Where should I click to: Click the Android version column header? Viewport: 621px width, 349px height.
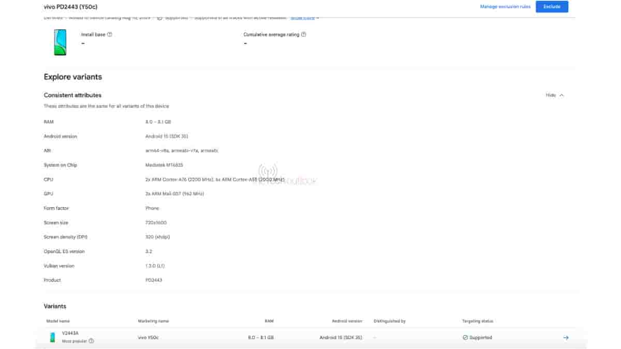(347, 321)
